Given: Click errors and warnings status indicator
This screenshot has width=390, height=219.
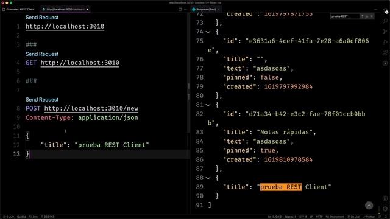Looking at the screenshot, I should [8, 217].
